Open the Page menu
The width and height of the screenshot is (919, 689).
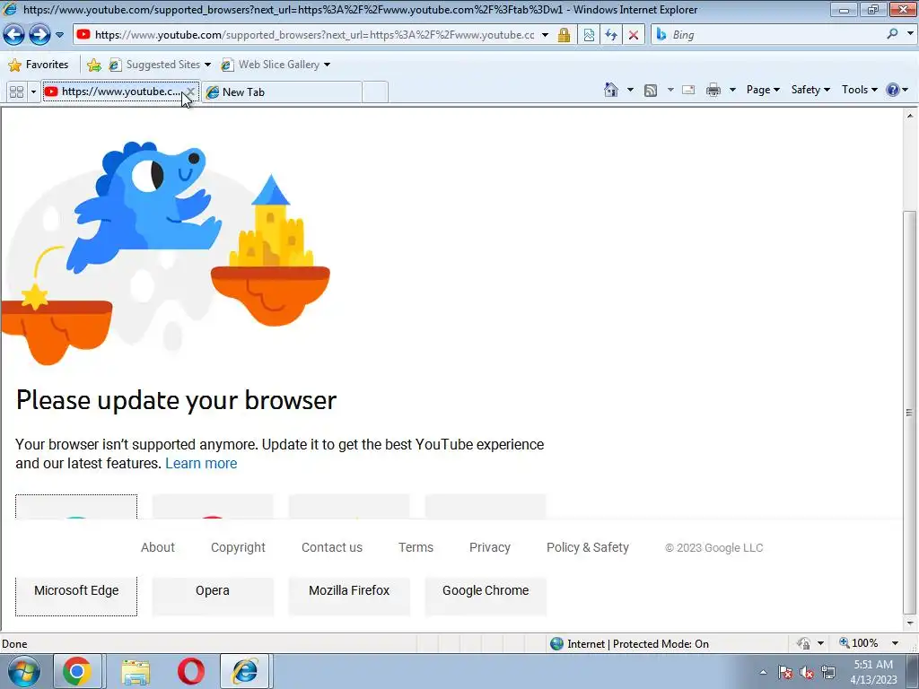[x=763, y=90]
